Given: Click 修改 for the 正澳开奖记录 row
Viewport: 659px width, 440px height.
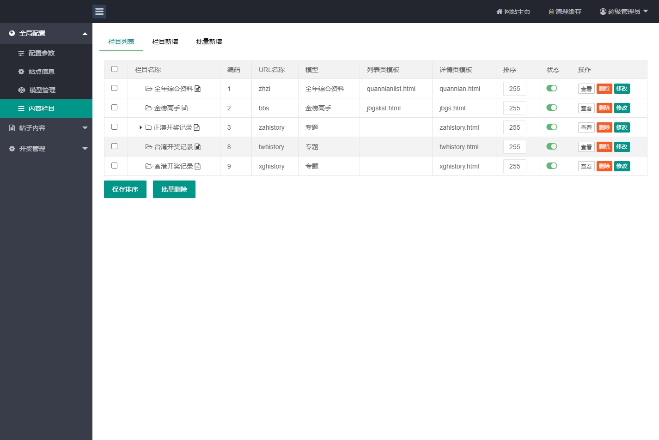Looking at the screenshot, I should [x=622, y=127].
